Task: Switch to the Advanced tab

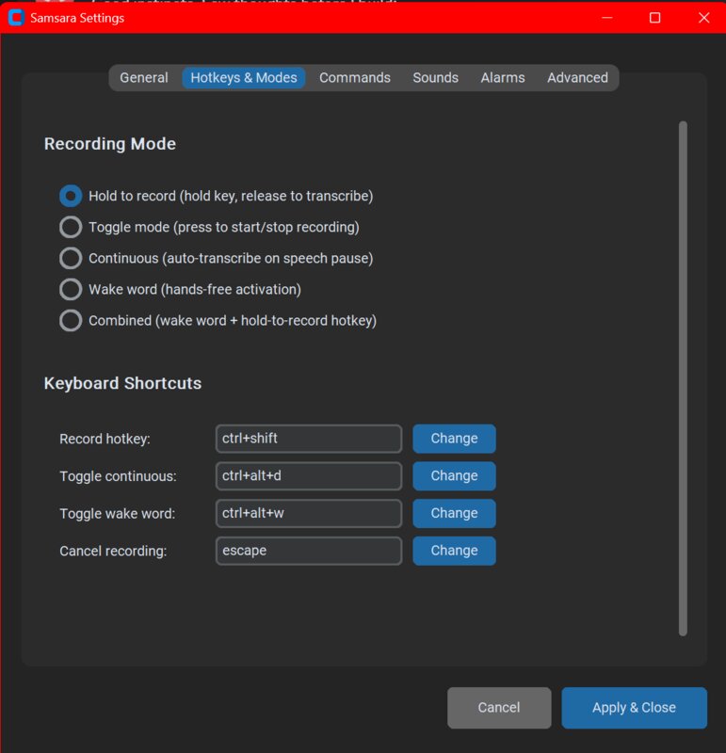Action: 577,78
